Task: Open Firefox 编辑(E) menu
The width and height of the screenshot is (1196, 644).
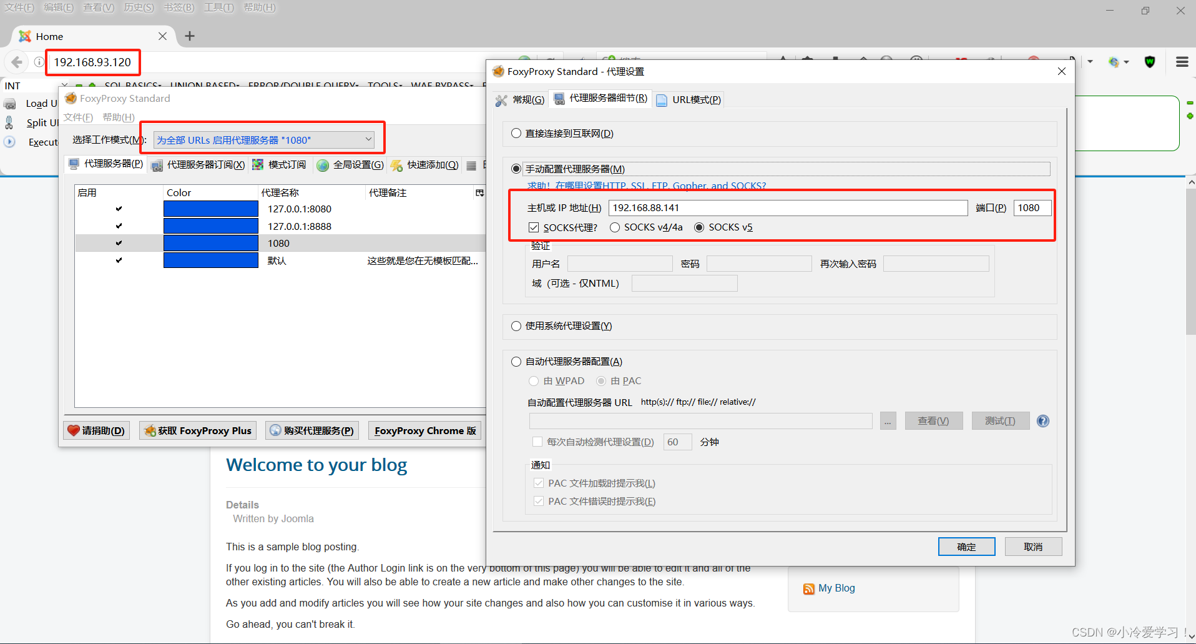Action: [59, 7]
